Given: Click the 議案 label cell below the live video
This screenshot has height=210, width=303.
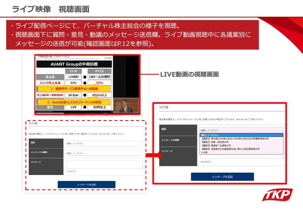Looking at the screenshot, I should [46, 143].
